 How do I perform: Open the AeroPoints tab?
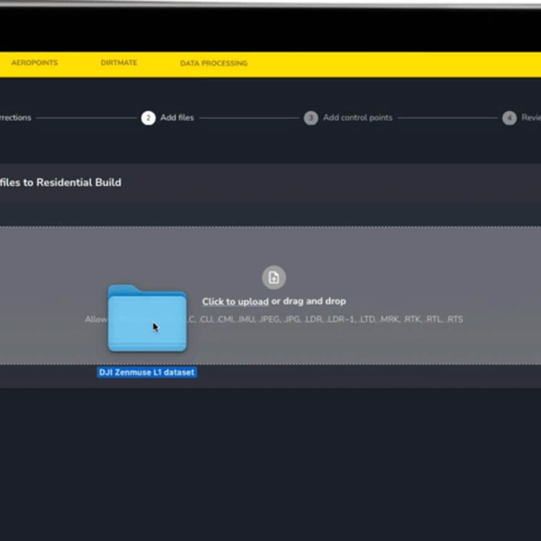coord(34,63)
